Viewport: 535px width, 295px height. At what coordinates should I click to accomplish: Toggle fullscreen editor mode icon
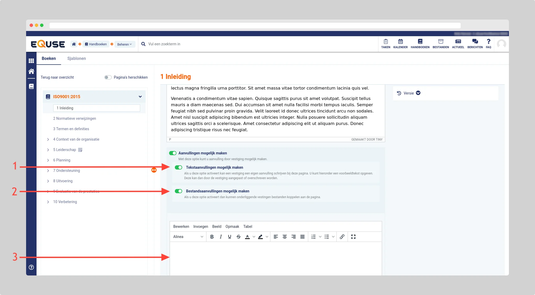click(x=353, y=237)
